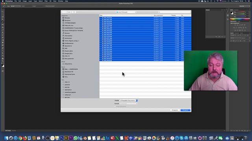The width and height of the screenshot is (252, 141).
Task: Open the Trash in the Dock
Action: pyautogui.click(x=246, y=138)
